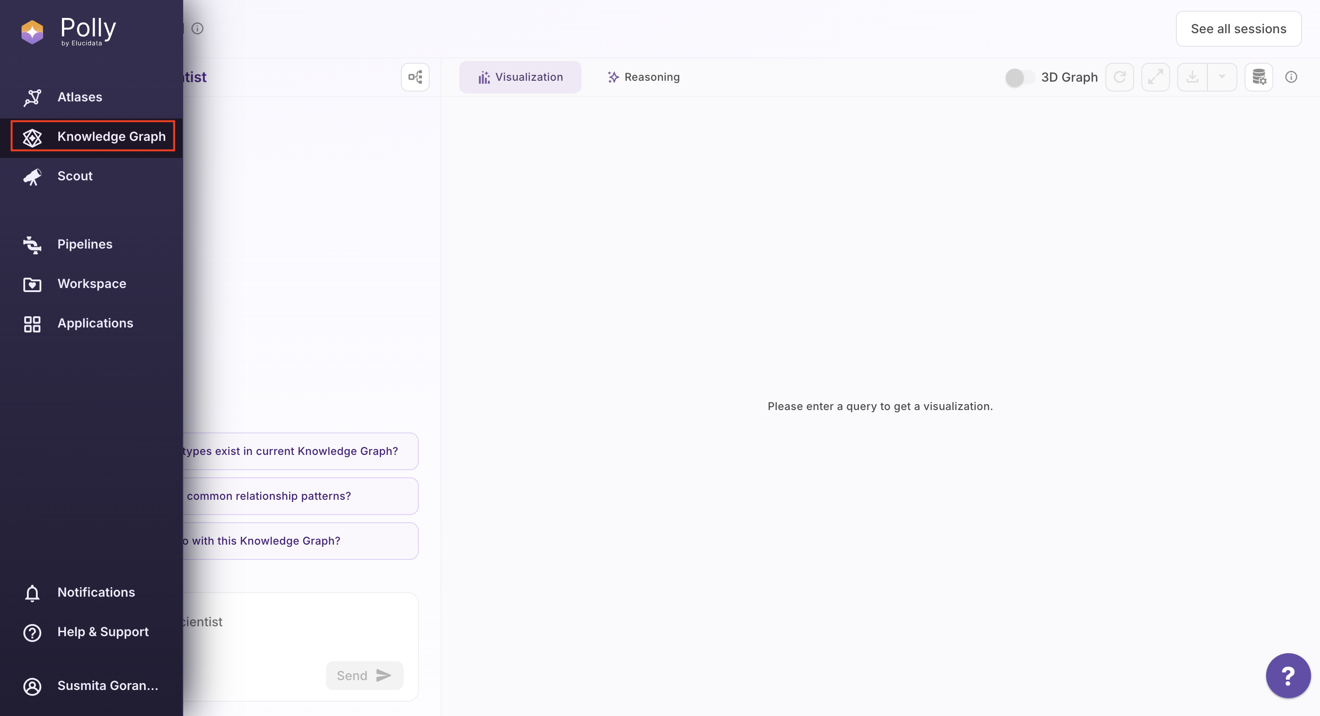This screenshot has height=716, width=1320.
Task: Toggle the 3D Graph switch
Action: 1019,77
